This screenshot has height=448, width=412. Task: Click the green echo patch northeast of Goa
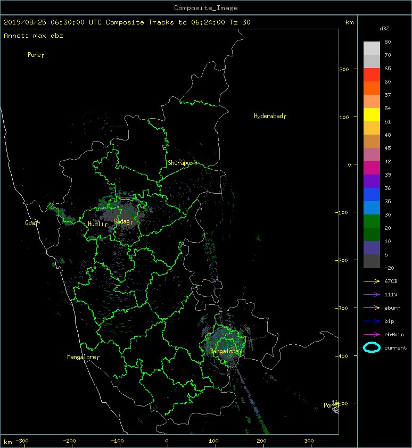[x=61, y=214]
